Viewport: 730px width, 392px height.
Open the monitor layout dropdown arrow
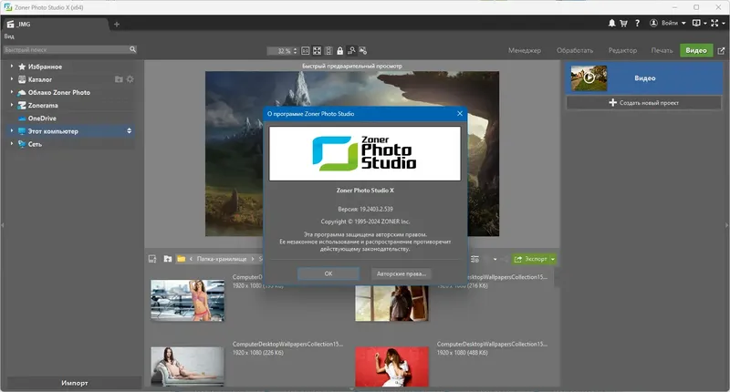[x=704, y=24]
